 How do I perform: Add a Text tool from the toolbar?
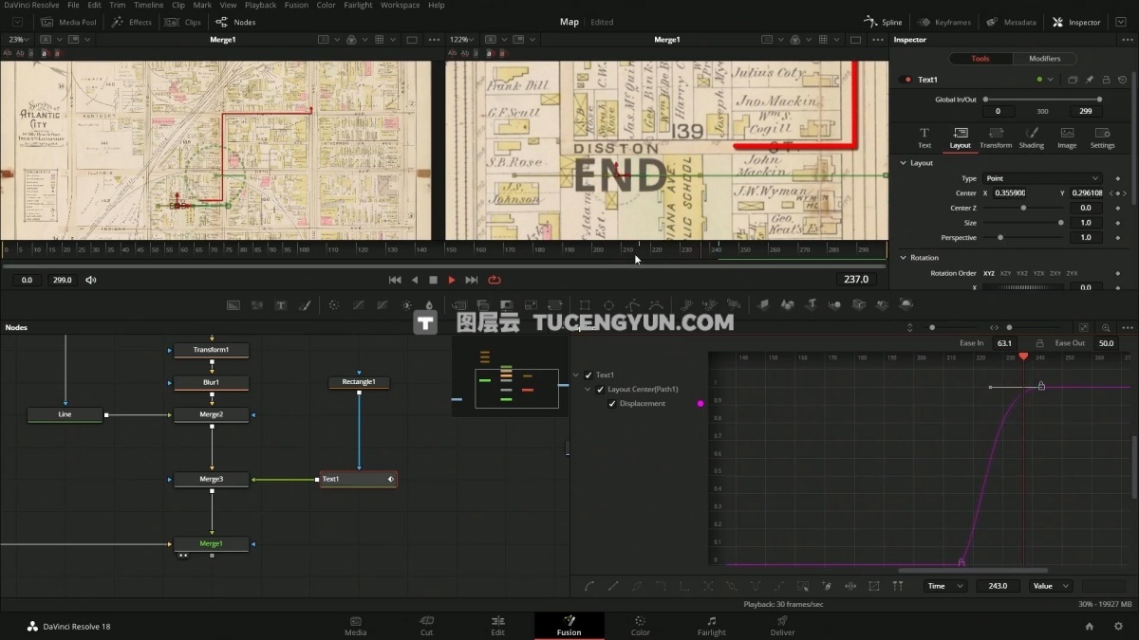[x=281, y=305]
